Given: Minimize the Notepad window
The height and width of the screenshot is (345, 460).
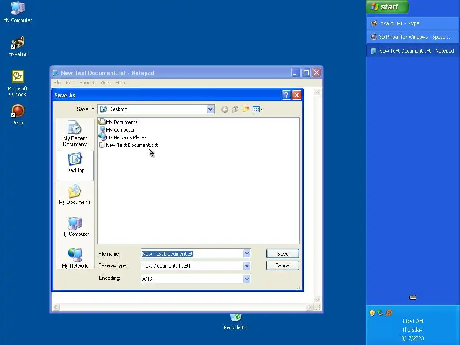Looking at the screenshot, I should tap(296, 72).
